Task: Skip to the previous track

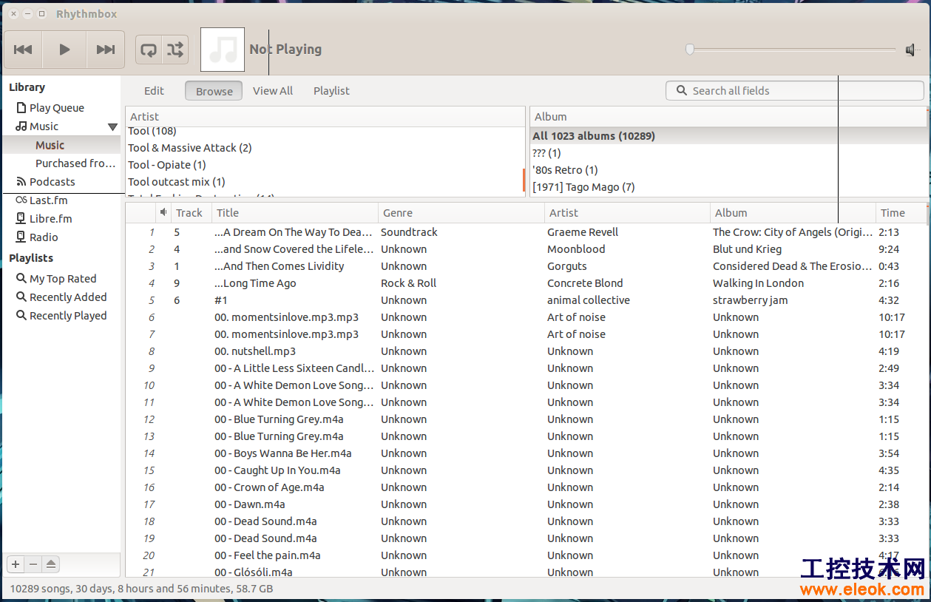Action: coord(23,50)
